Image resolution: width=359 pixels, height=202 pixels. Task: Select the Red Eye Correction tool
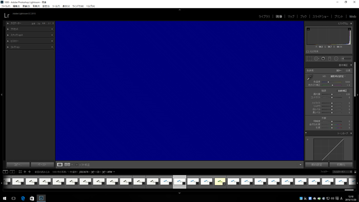tap(323, 58)
